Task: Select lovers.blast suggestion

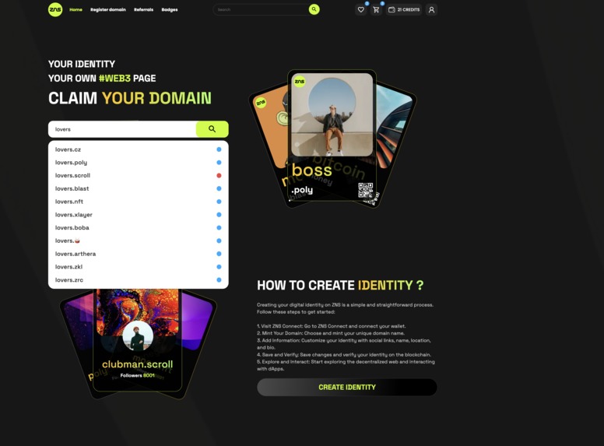Action: pyautogui.click(x=139, y=188)
